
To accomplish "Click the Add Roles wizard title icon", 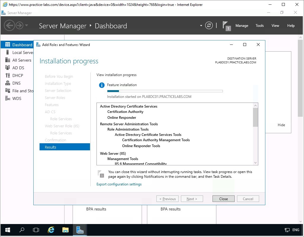I will 38,45.
